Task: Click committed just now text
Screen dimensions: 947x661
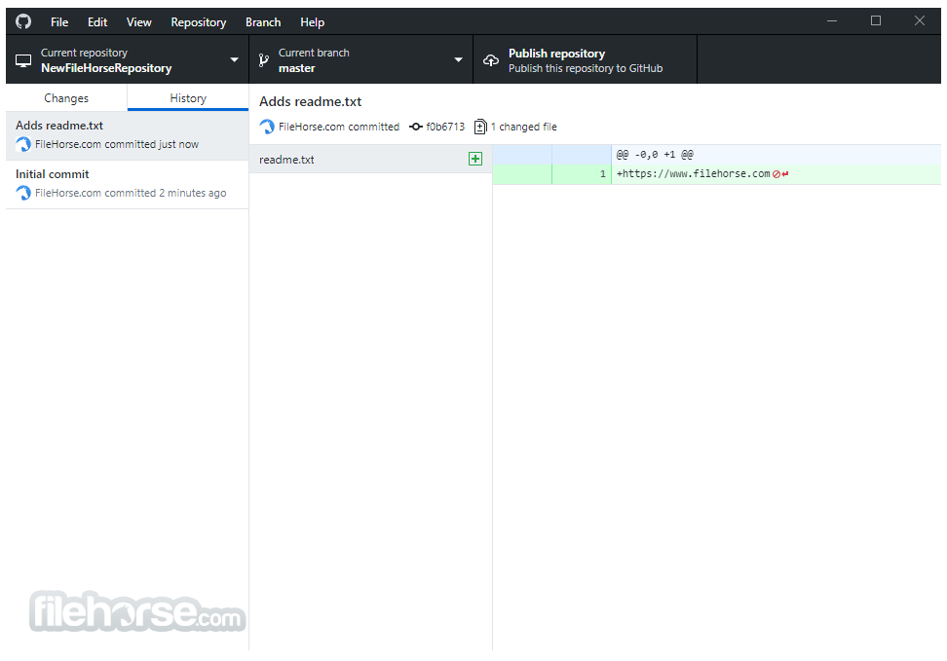Action: tap(152, 144)
